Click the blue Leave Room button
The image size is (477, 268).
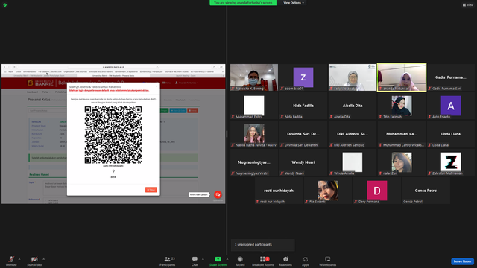[462, 261]
